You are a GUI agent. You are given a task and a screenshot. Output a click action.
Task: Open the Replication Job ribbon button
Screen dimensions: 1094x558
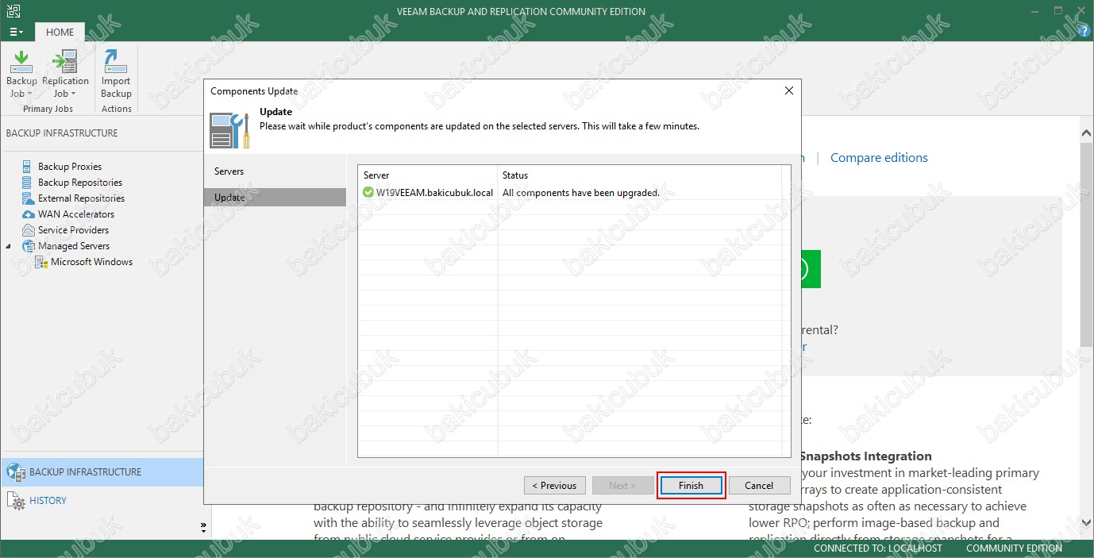pos(65,74)
